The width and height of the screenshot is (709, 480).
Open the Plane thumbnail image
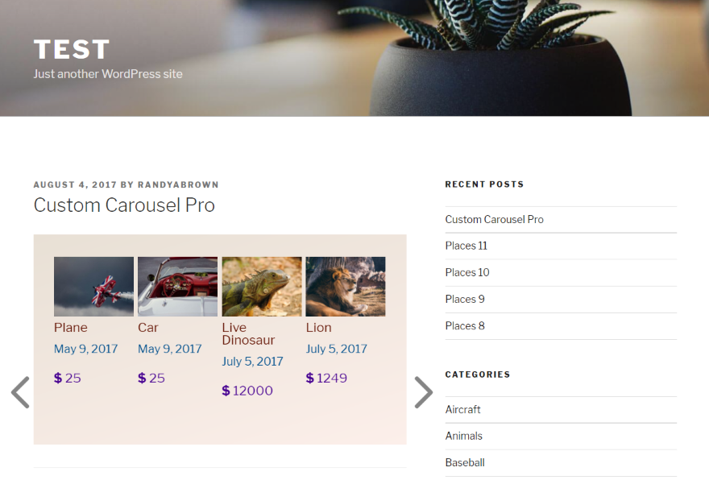[93, 287]
